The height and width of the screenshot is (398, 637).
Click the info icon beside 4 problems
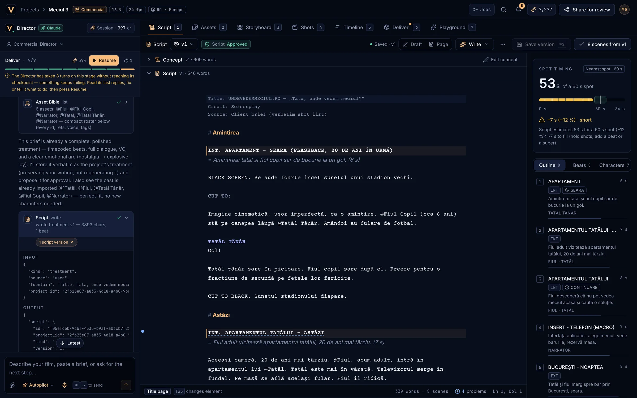pyautogui.click(x=457, y=391)
